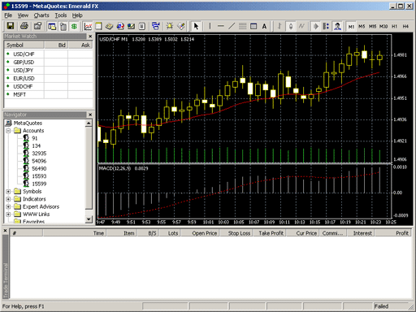
Task: Switch chart to M30 timeframe
Action: 383,27
